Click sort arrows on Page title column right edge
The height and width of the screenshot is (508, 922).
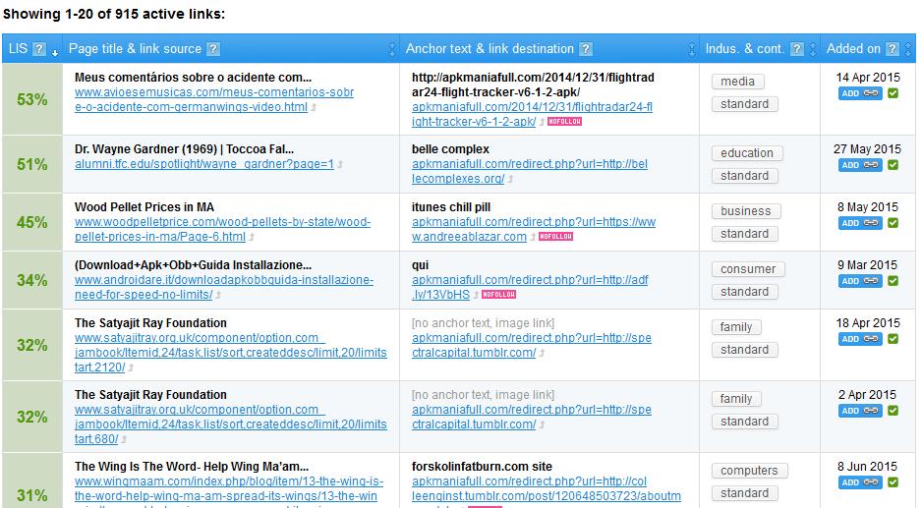(391, 49)
